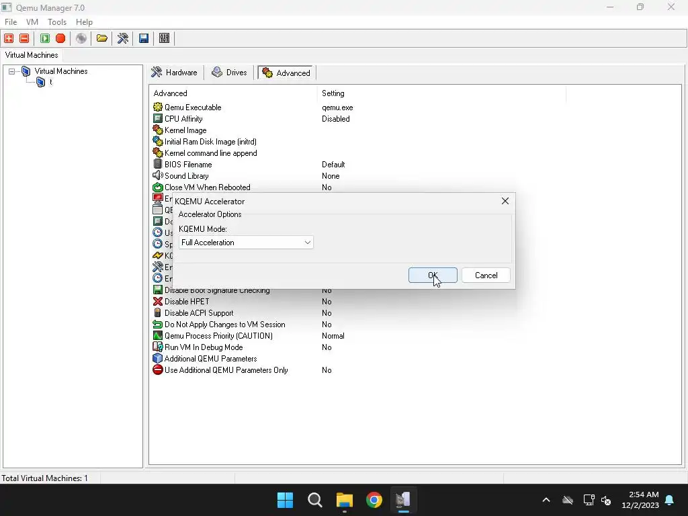Select virtual machine 't' in the tree
Screen dimensions: 688x516
click(51, 82)
